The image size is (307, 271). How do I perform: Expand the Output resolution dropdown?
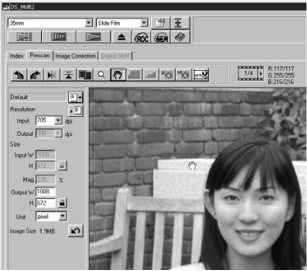[x=58, y=134]
